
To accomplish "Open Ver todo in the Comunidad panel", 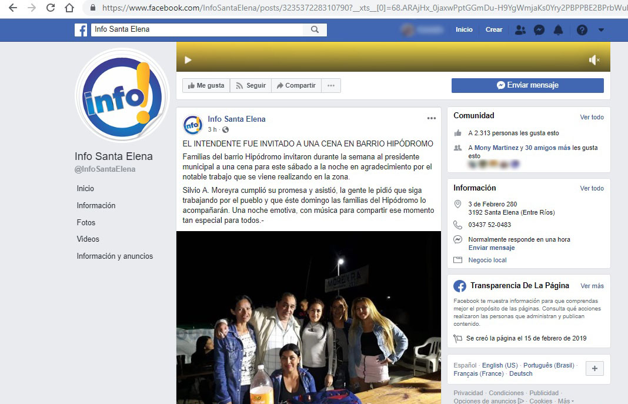I will 592,117.
